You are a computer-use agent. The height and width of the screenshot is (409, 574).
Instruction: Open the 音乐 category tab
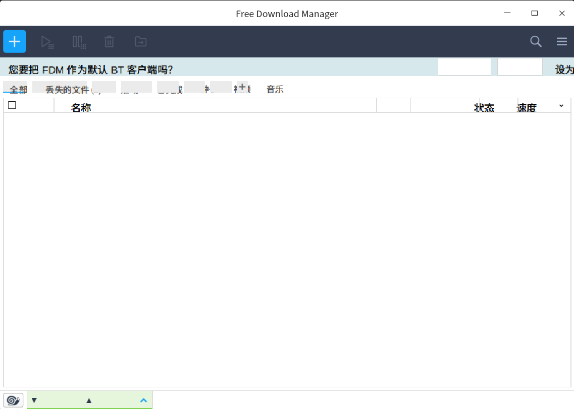[275, 89]
